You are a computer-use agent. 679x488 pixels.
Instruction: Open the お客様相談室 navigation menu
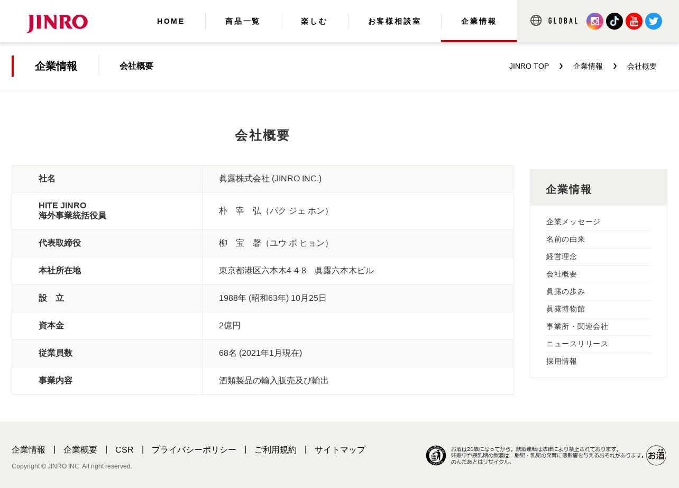coord(394,21)
